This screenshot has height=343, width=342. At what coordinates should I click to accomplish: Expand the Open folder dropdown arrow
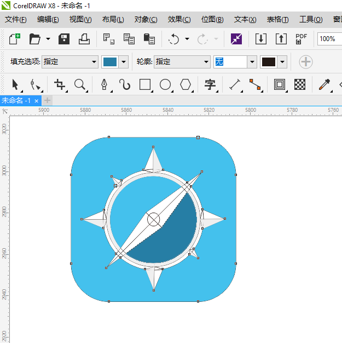point(48,39)
